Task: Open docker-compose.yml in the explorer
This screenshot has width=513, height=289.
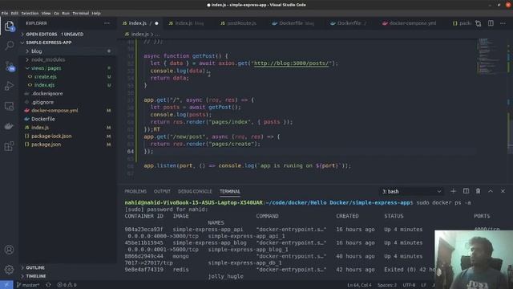Action: [55, 111]
